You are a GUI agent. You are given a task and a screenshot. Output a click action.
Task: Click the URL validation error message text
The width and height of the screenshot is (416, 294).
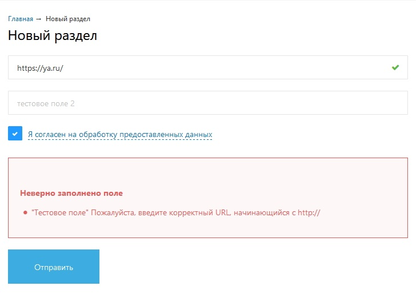[176, 212]
